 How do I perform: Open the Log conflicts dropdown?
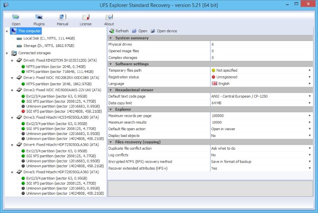310,155
